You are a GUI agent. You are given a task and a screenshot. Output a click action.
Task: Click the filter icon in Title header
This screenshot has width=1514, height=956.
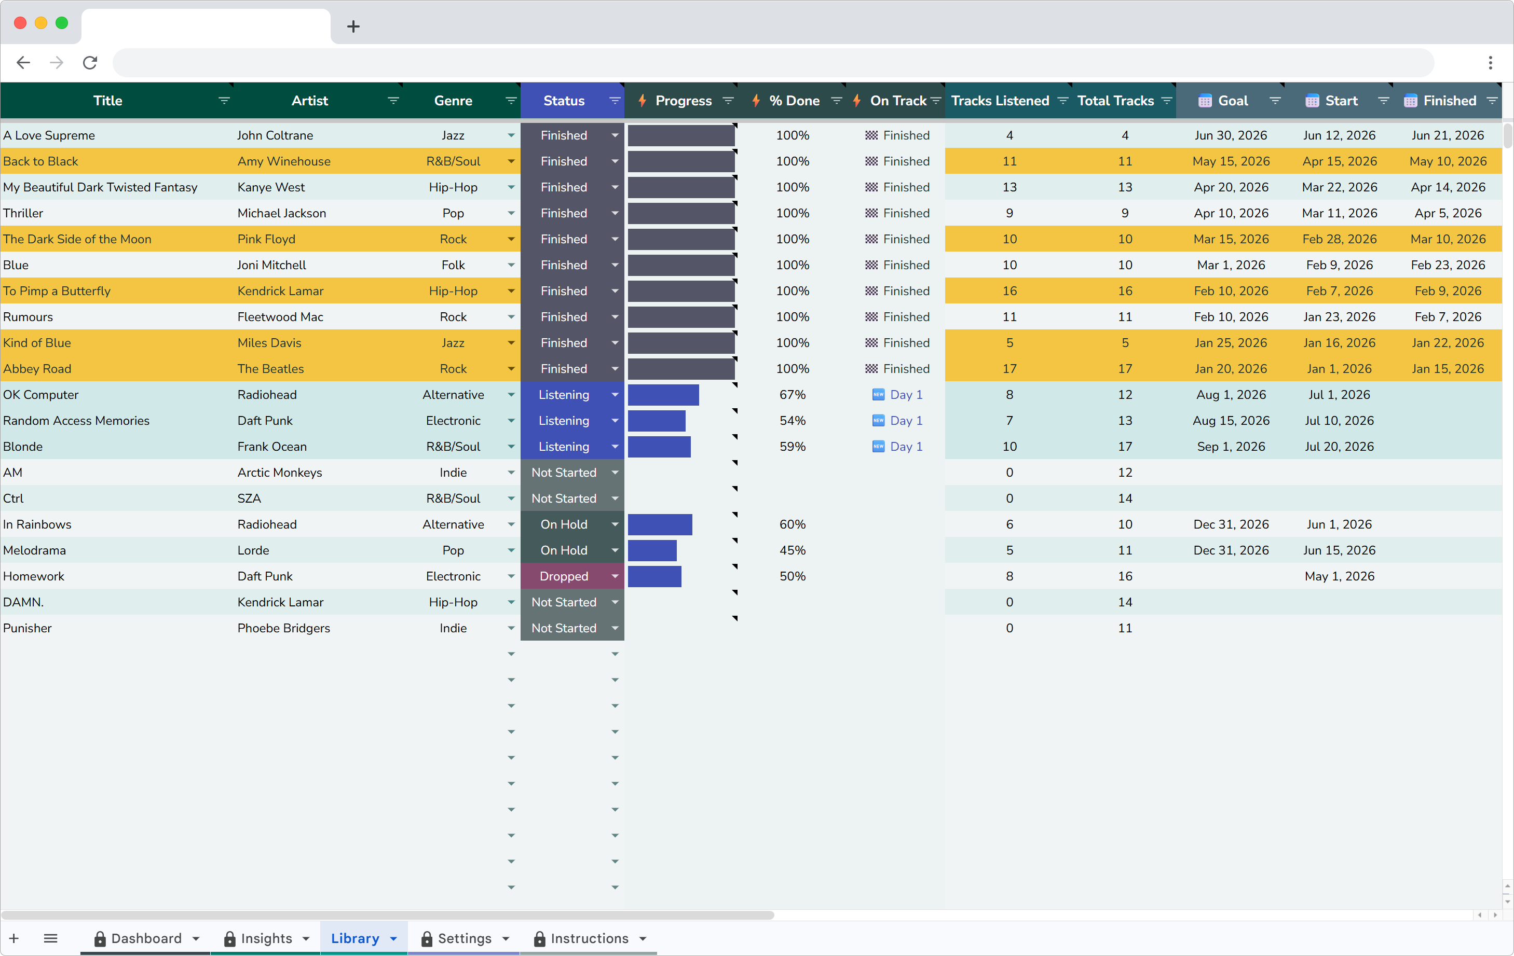(224, 101)
